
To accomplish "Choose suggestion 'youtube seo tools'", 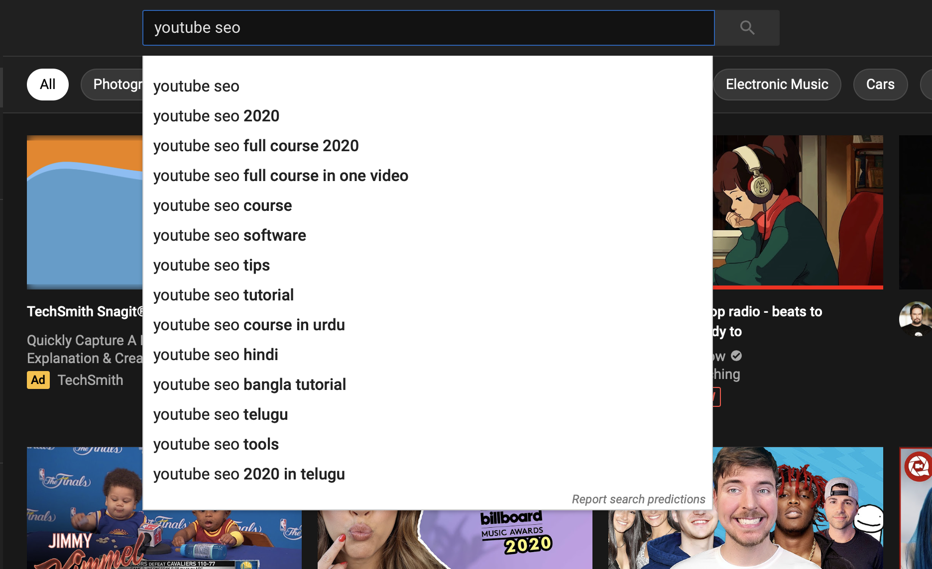I will [428, 444].
